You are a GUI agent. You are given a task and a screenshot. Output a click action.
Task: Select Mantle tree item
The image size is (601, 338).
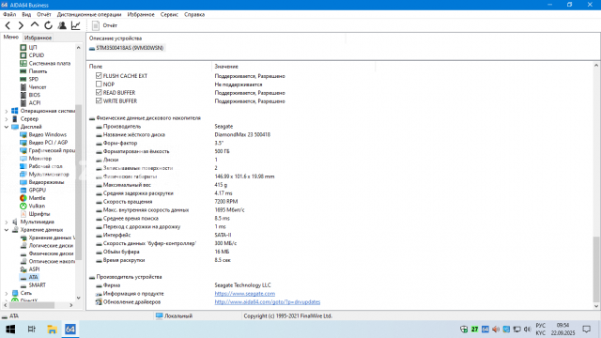37,198
